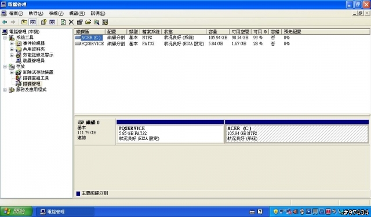Click the Explore magnifier toolbar icon
The image size is (371, 217).
coord(97,22)
